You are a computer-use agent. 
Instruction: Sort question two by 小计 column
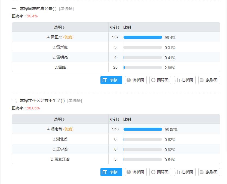[x=115, y=119]
